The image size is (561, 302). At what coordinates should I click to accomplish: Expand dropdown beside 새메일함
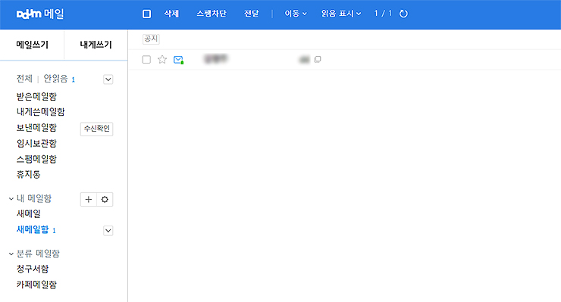coord(108,231)
